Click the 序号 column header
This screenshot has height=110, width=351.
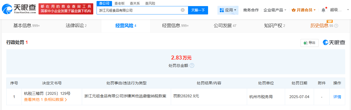14,83
